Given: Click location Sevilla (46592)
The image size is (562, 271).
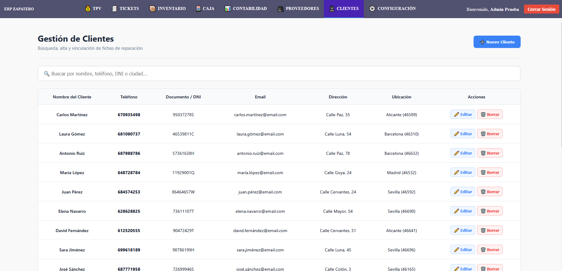Looking at the screenshot, I should pos(401,192).
